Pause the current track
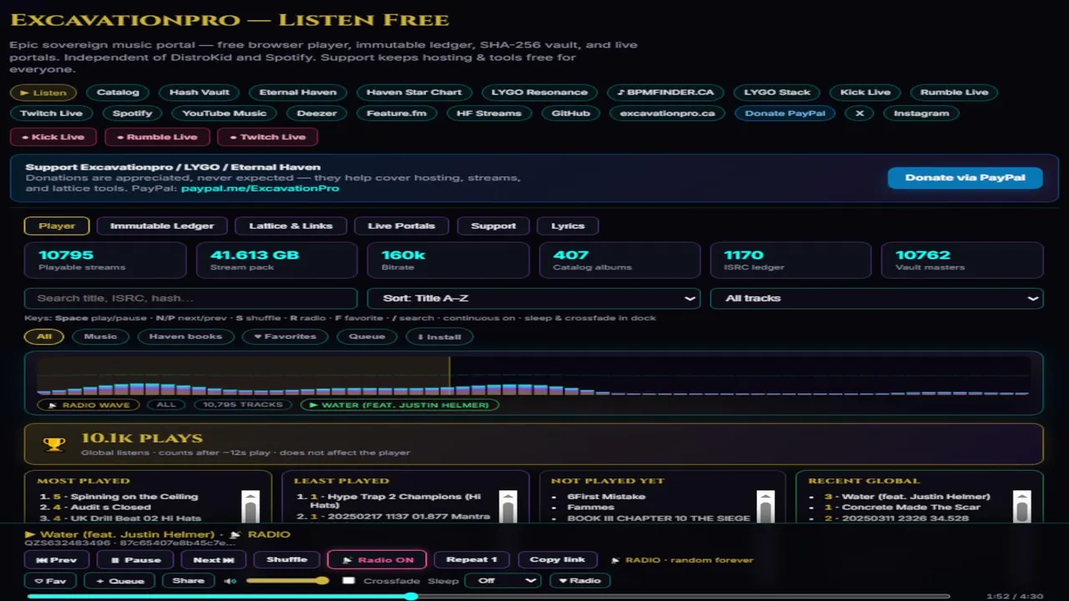The width and height of the screenshot is (1069, 601). (136, 560)
